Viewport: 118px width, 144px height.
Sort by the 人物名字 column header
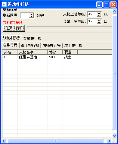[x=33, y=52]
